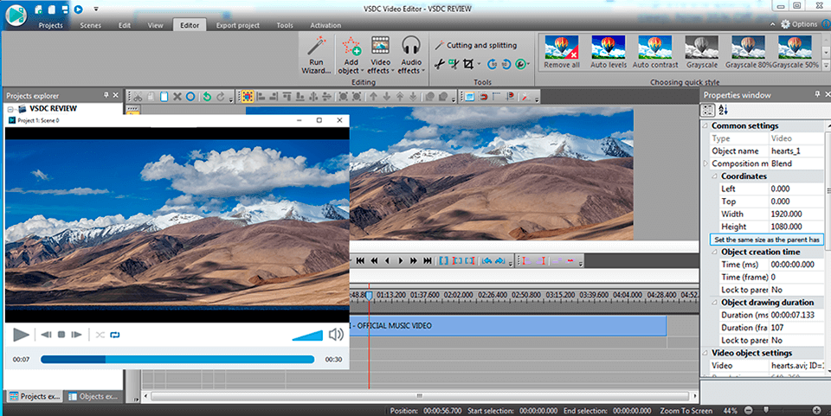Viewport: 831px width, 416px height.
Task: Jump to timeline end button
Action: coord(427,261)
